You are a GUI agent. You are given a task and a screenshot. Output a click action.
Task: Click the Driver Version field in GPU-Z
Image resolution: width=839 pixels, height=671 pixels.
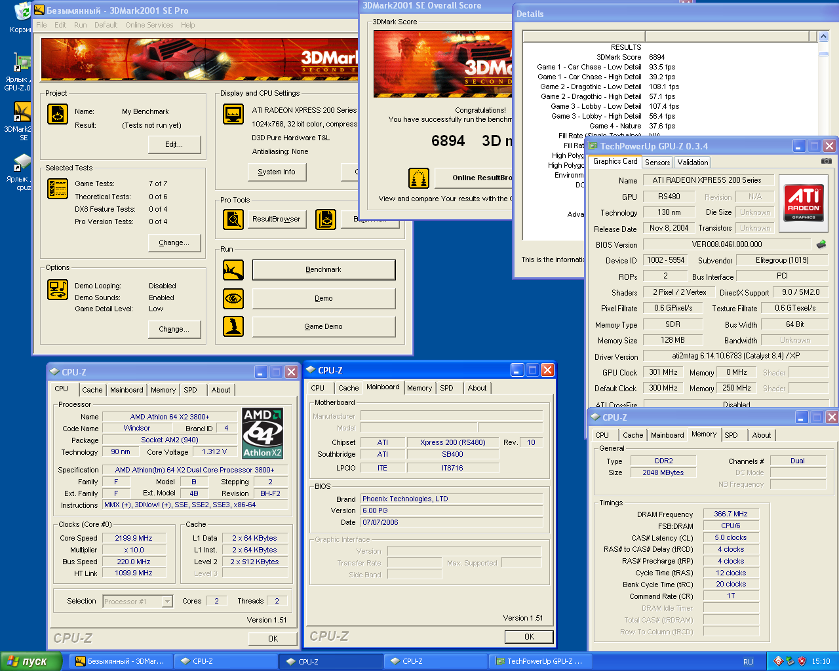pos(735,356)
